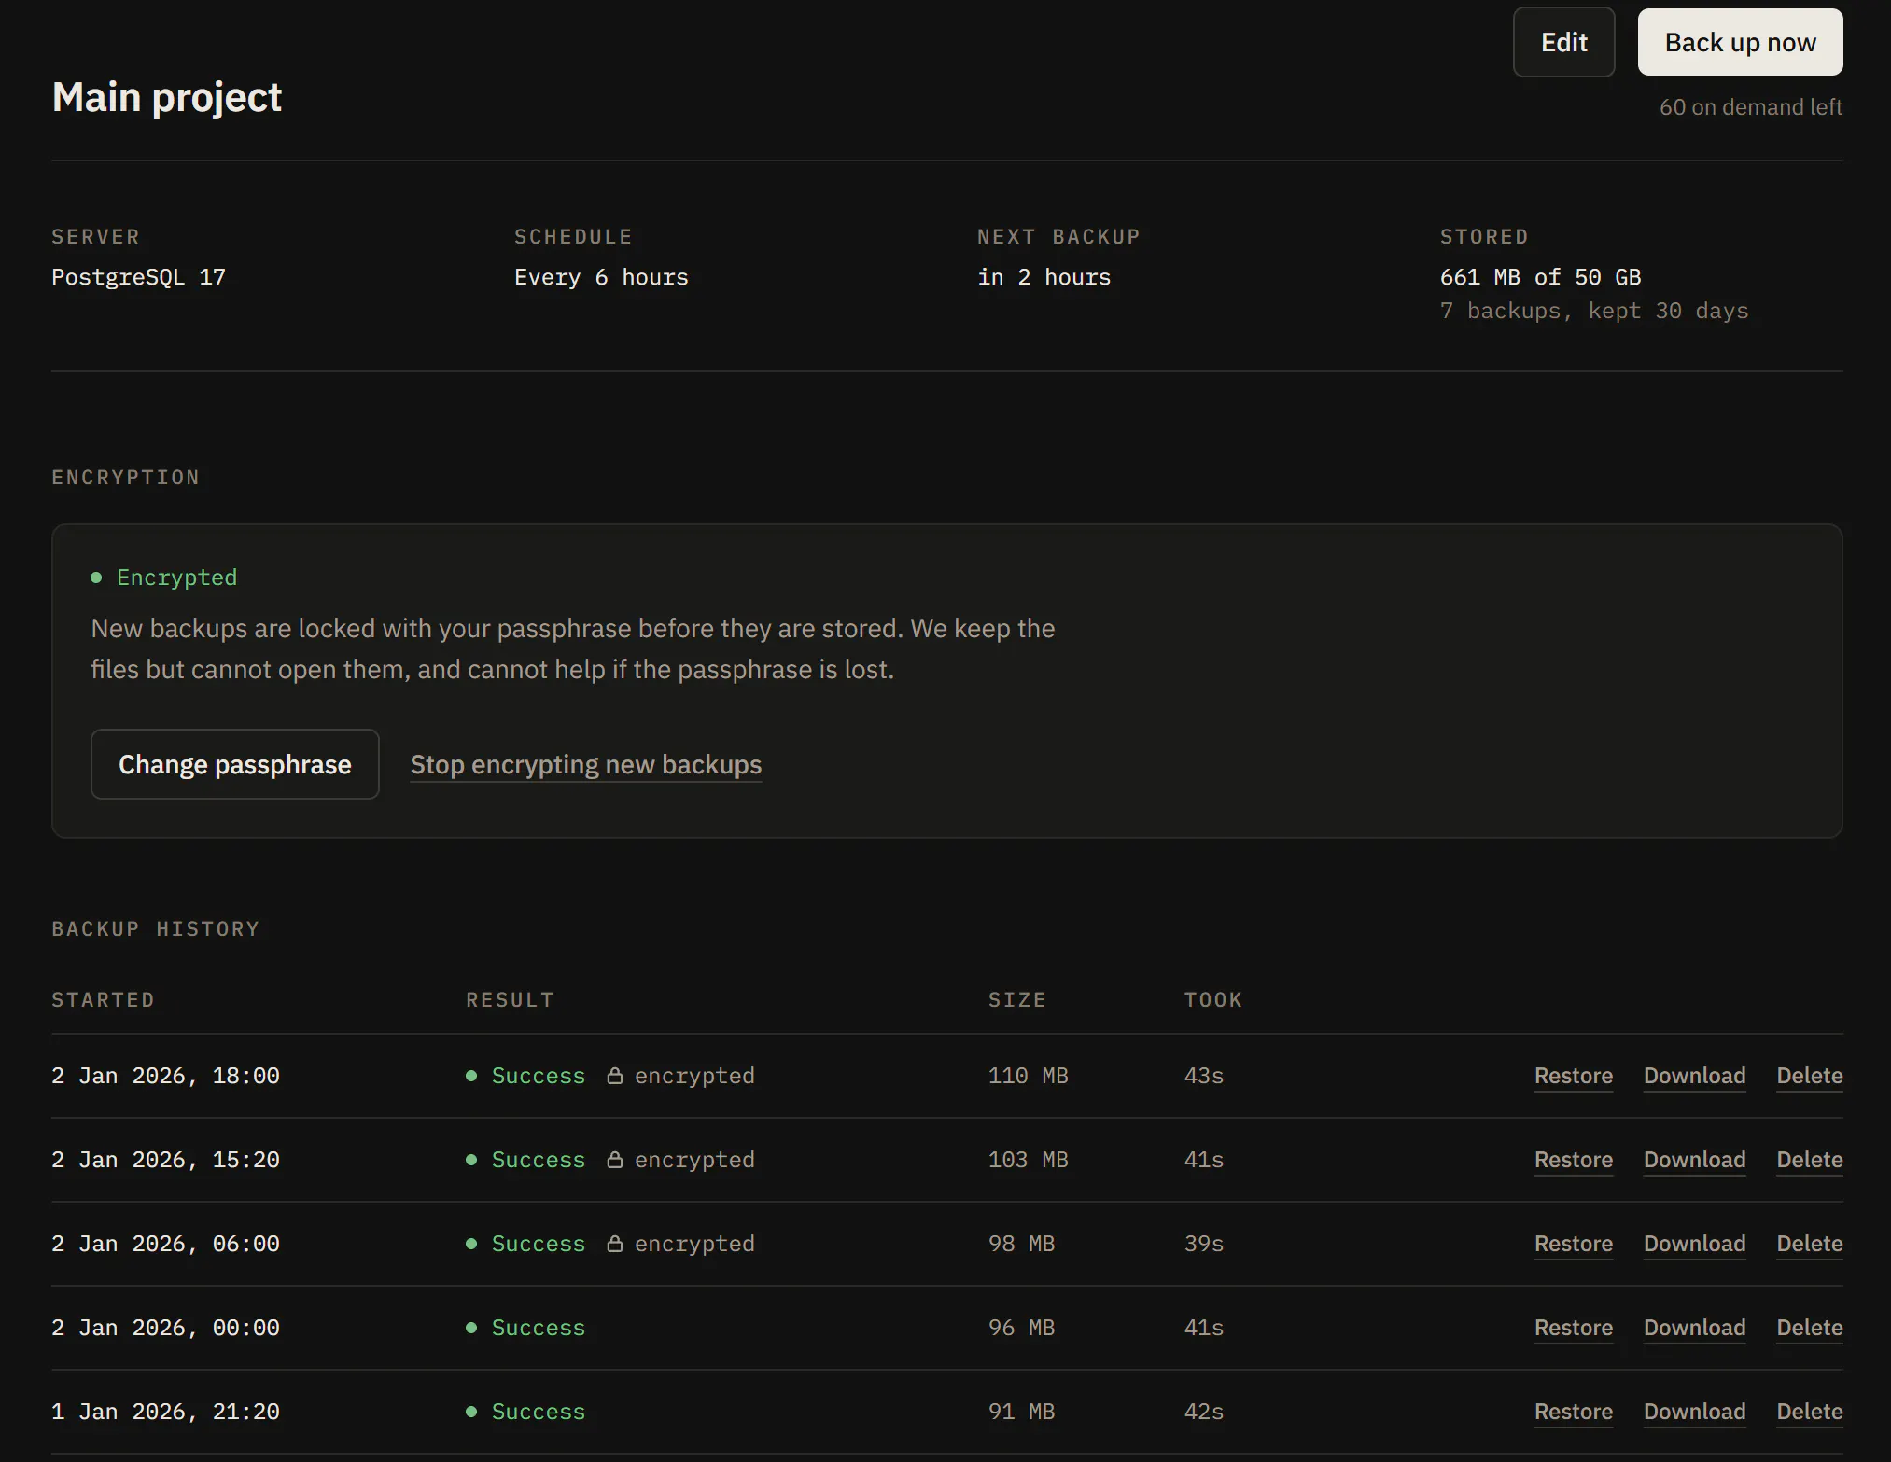Click the '2 Jan 2026, 15:20' start time

165,1160
